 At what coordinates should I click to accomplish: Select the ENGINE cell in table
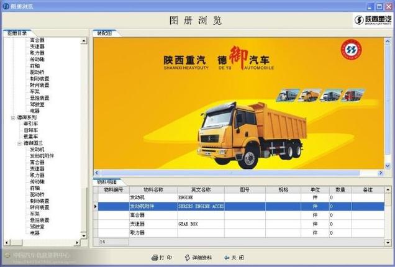201,197
